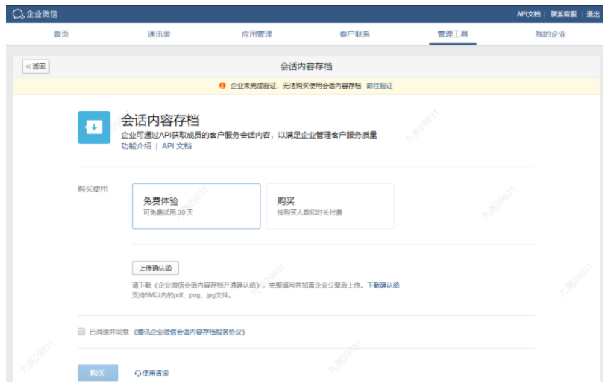Screen dimensions: 608x389
Task: Click 退出 to log out
Action: pyautogui.click(x=593, y=14)
